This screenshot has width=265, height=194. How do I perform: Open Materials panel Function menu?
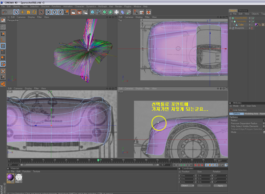point(26,172)
